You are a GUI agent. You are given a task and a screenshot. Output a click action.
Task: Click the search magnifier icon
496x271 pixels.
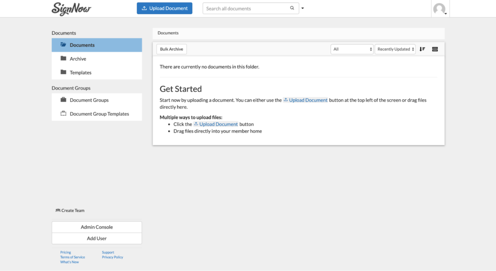coord(292,8)
